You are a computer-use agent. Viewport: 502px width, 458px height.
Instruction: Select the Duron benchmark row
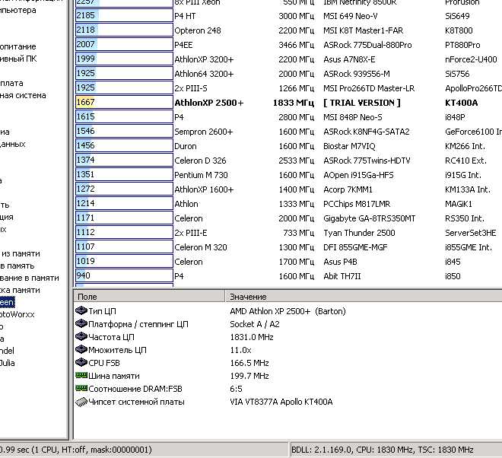click(289, 146)
